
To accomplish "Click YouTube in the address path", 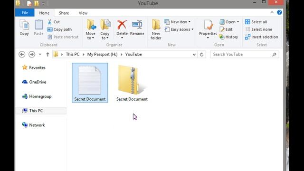I will click(133, 55).
